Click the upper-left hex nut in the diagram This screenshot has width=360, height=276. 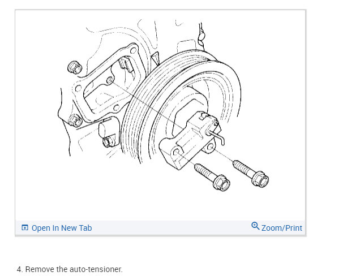click(75, 67)
